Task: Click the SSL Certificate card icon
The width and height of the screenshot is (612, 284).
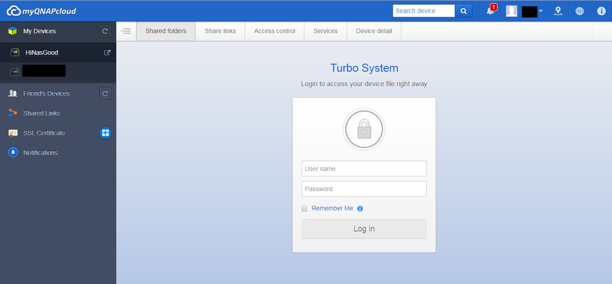Action: click(13, 133)
